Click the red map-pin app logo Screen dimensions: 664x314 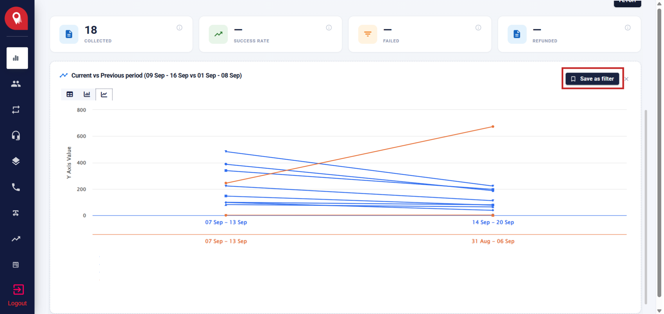pyautogui.click(x=16, y=18)
